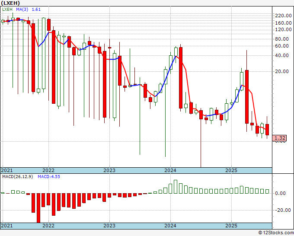Select 2022 on the MACD panel time axis
The width and height of the screenshot is (294, 236).
click(x=48, y=226)
